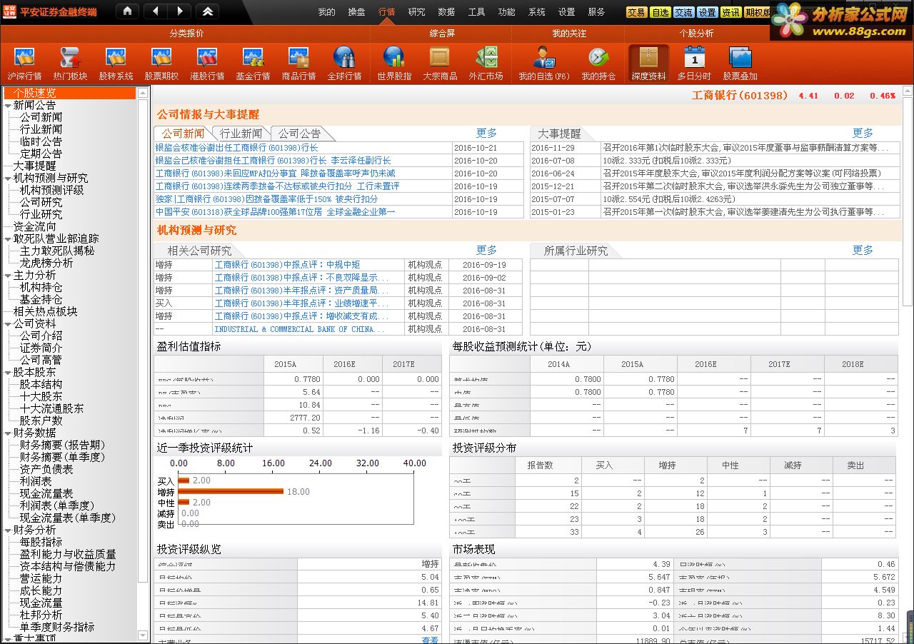The height and width of the screenshot is (644, 914).
Task: Collapse the 敢死队营业部追踪 tree node
Action: [x=7, y=238]
